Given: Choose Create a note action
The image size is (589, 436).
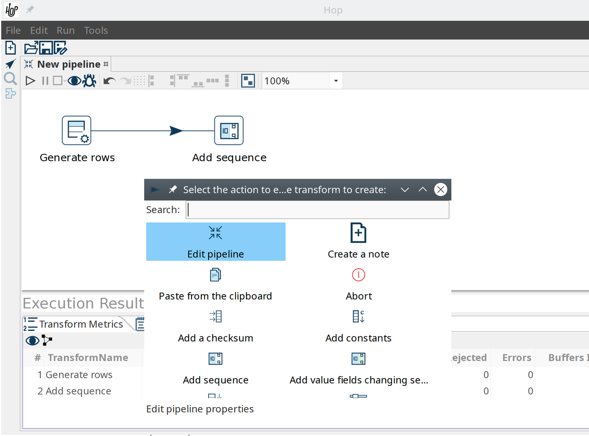Looking at the screenshot, I should tap(358, 242).
